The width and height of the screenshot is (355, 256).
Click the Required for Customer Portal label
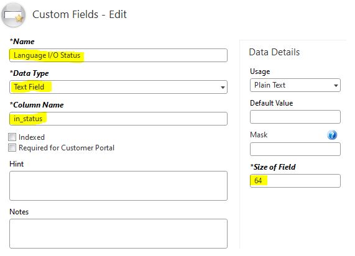tap(67, 148)
